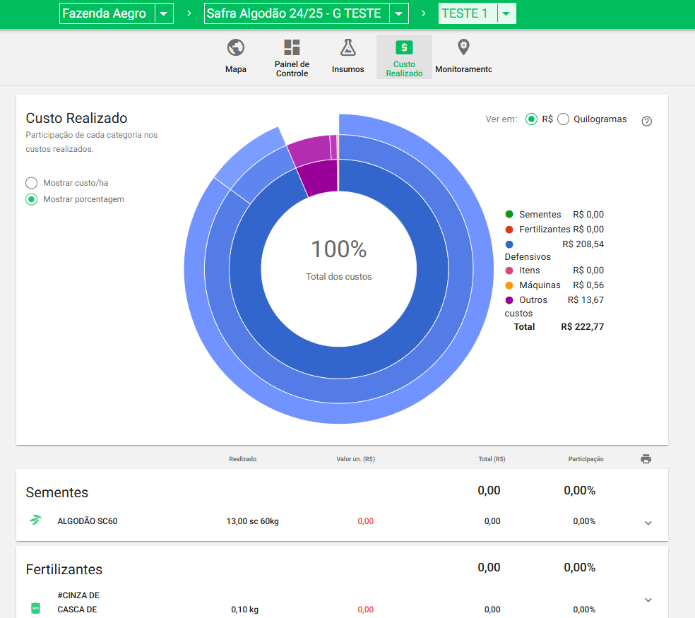The height and width of the screenshot is (618, 695).
Task: Open the TESTE 1 dropdown arrow
Action: (x=506, y=14)
